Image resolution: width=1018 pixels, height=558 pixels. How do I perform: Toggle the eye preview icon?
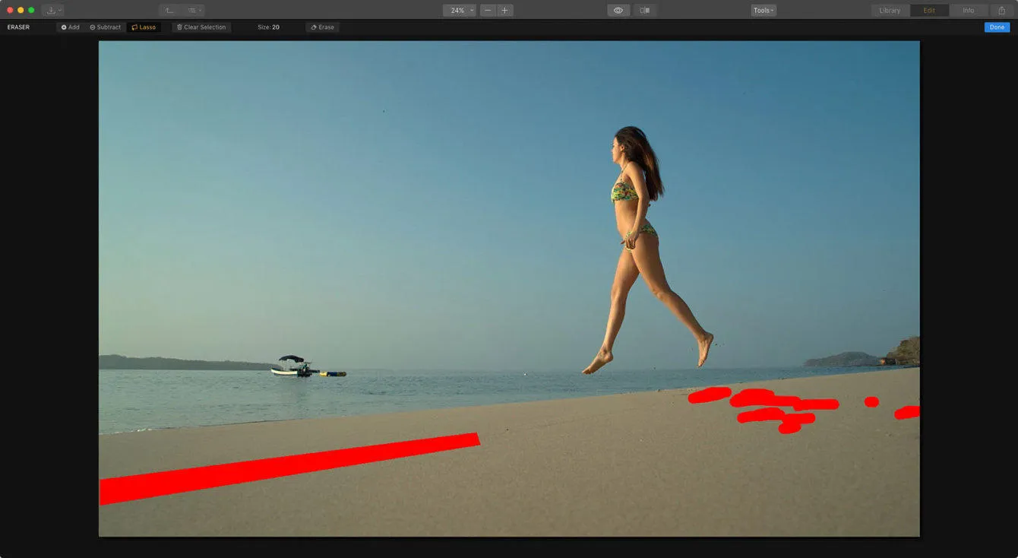618,11
